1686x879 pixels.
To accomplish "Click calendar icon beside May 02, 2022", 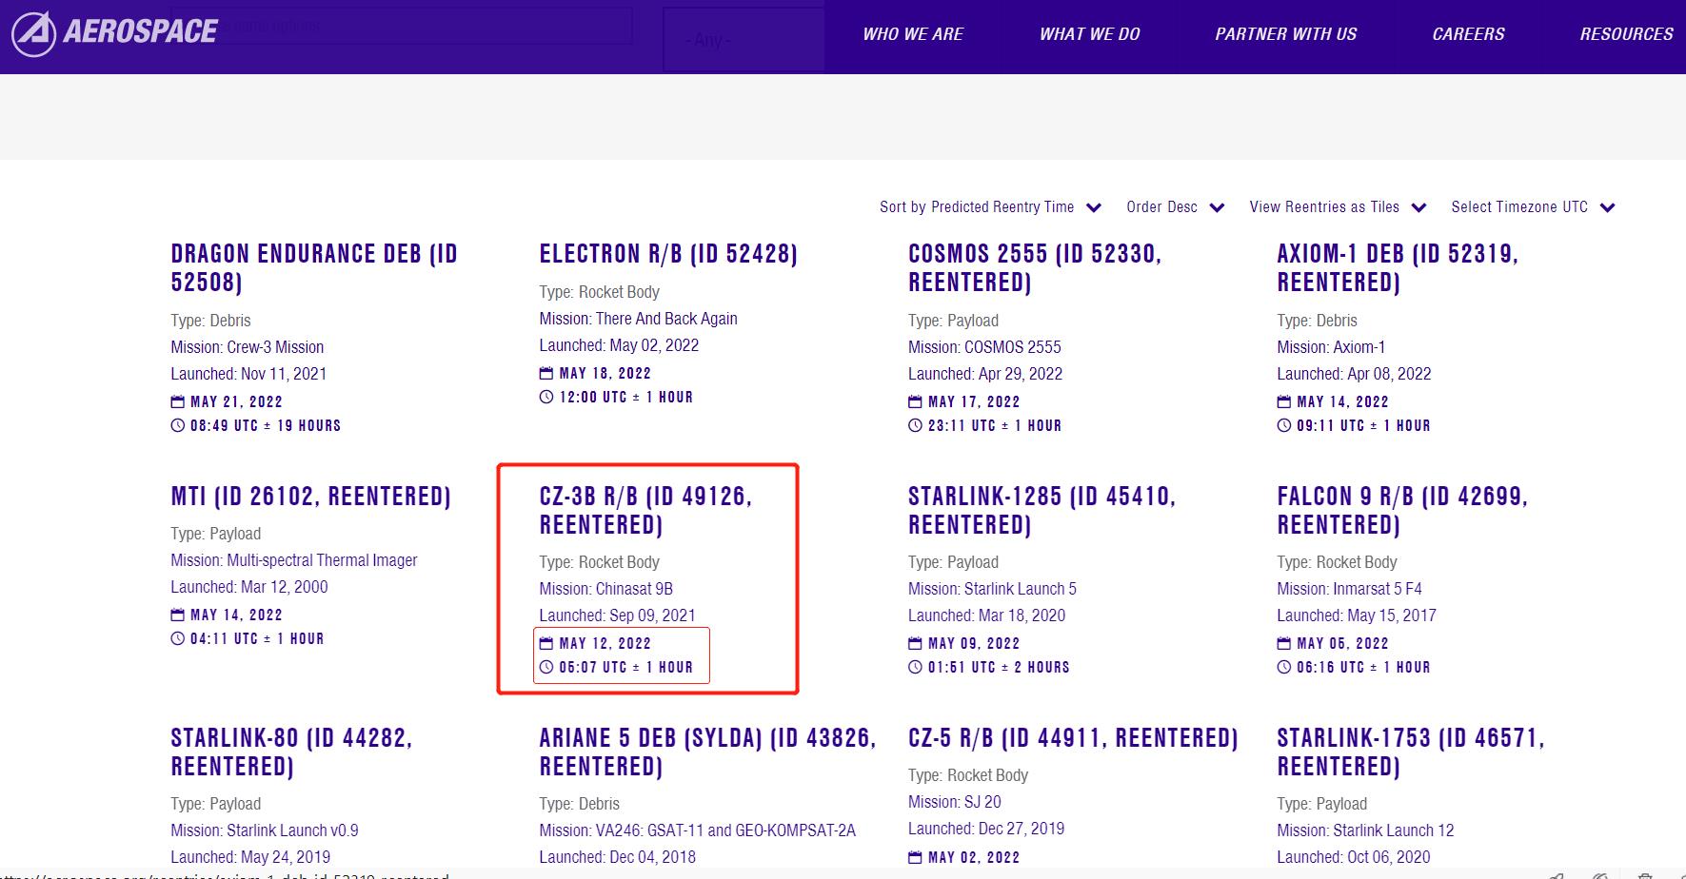I will click(x=915, y=857).
